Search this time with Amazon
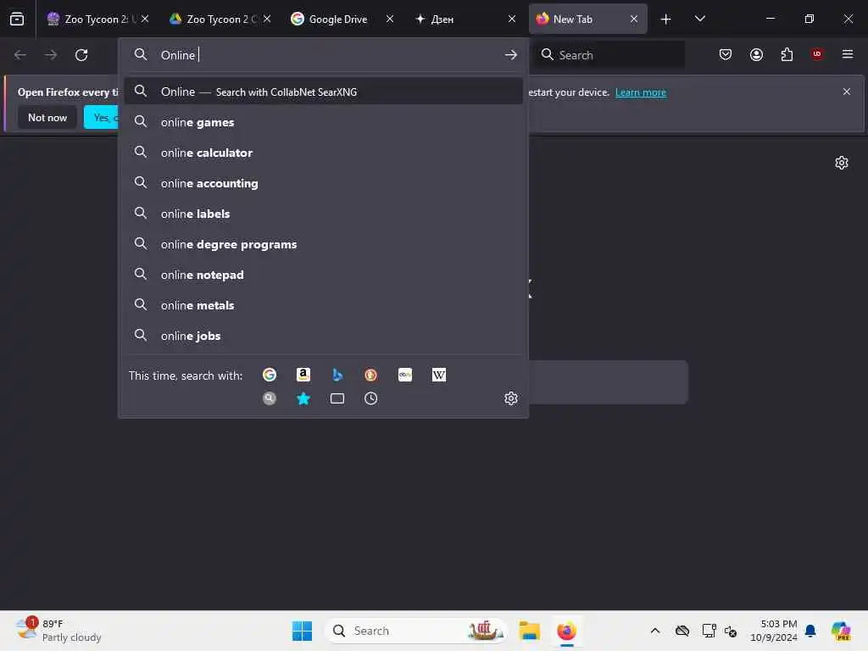The width and height of the screenshot is (868, 651). click(303, 375)
